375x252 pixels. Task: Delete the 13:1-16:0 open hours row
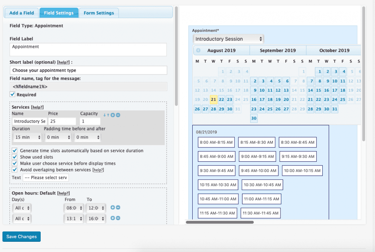(x=118, y=218)
